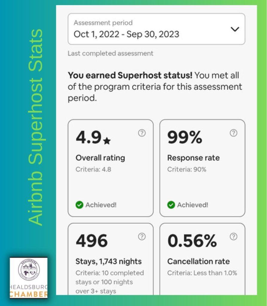
Task: Click help icon on Cancellation rate card
Action: click(234, 237)
